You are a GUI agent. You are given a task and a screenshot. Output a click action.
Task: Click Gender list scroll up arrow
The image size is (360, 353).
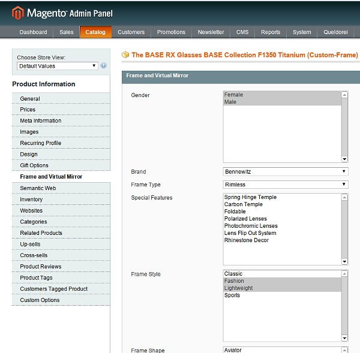click(344, 95)
